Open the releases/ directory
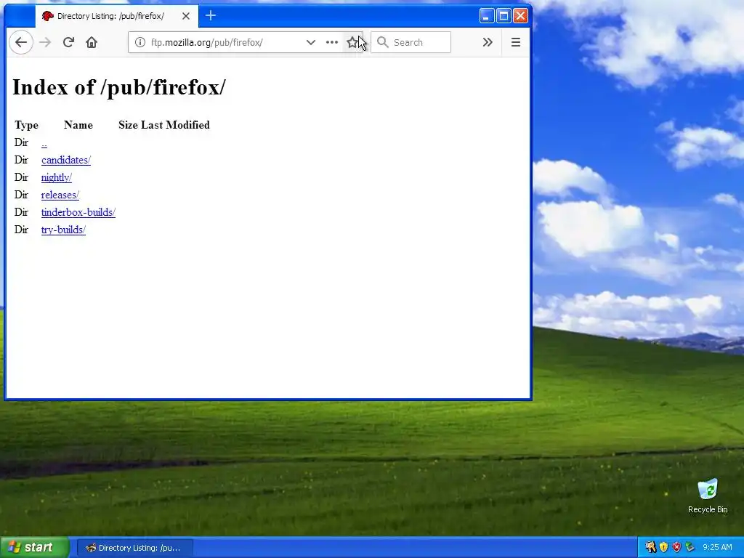This screenshot has height=558, width=744. point(60,195)
